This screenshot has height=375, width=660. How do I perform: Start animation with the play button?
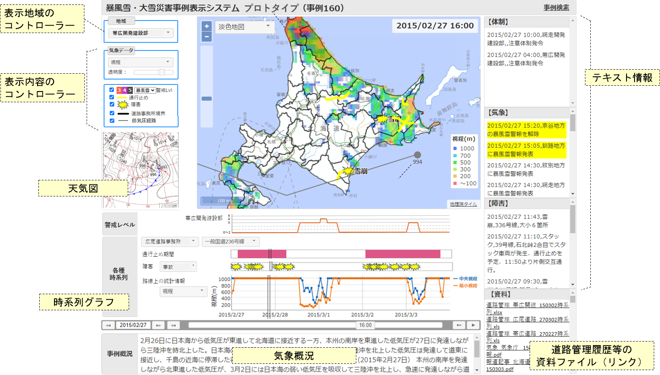point(473,325)
